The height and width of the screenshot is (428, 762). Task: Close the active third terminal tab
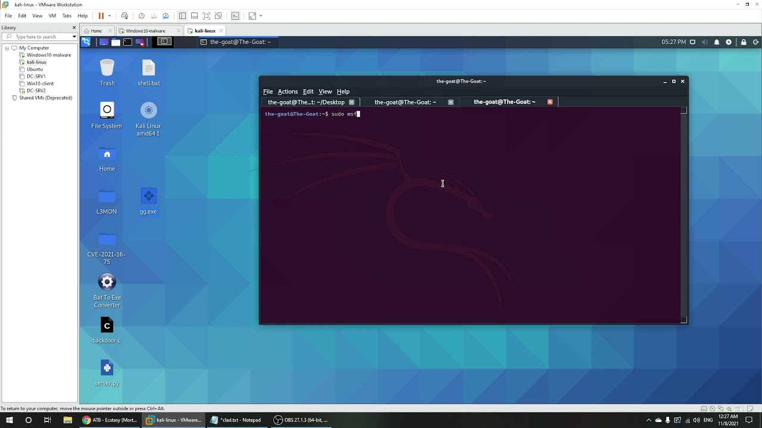(x=550, y=102)
